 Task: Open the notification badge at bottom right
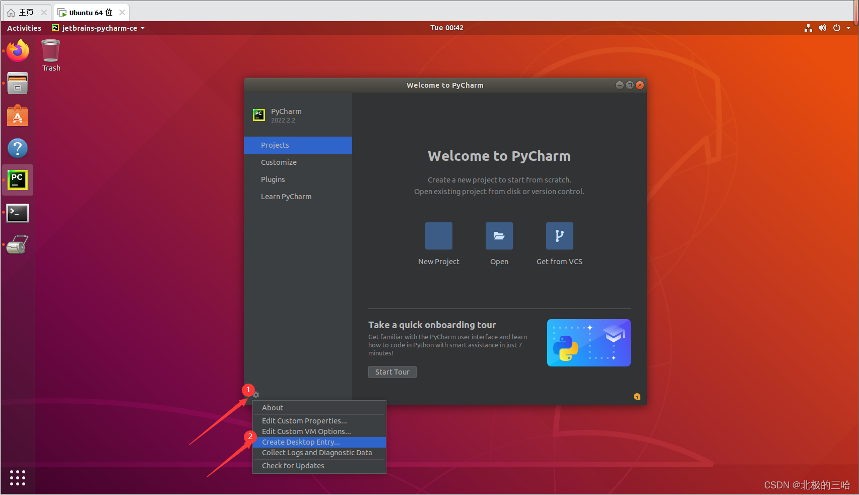pyautogui.click(x=637, y=397)
